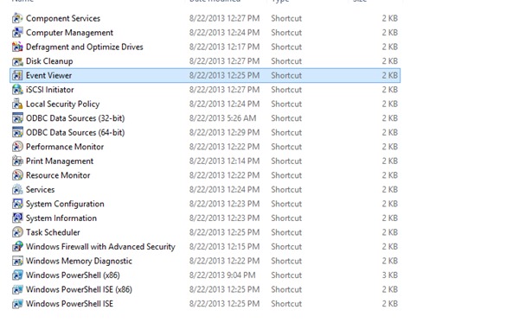The width and height of the screenshot is (519, 335).
Task: Click Shortcut type in Disk Cleanup row
Action: click(286, 61)
